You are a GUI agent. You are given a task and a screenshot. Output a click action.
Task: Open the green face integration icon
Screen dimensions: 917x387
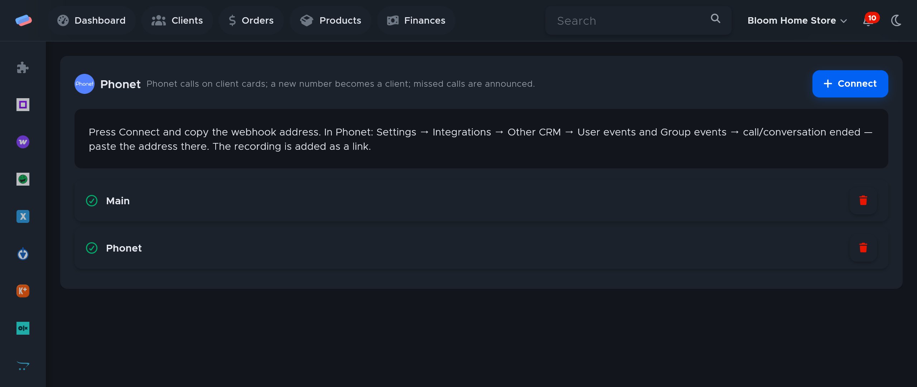[23, 179]
